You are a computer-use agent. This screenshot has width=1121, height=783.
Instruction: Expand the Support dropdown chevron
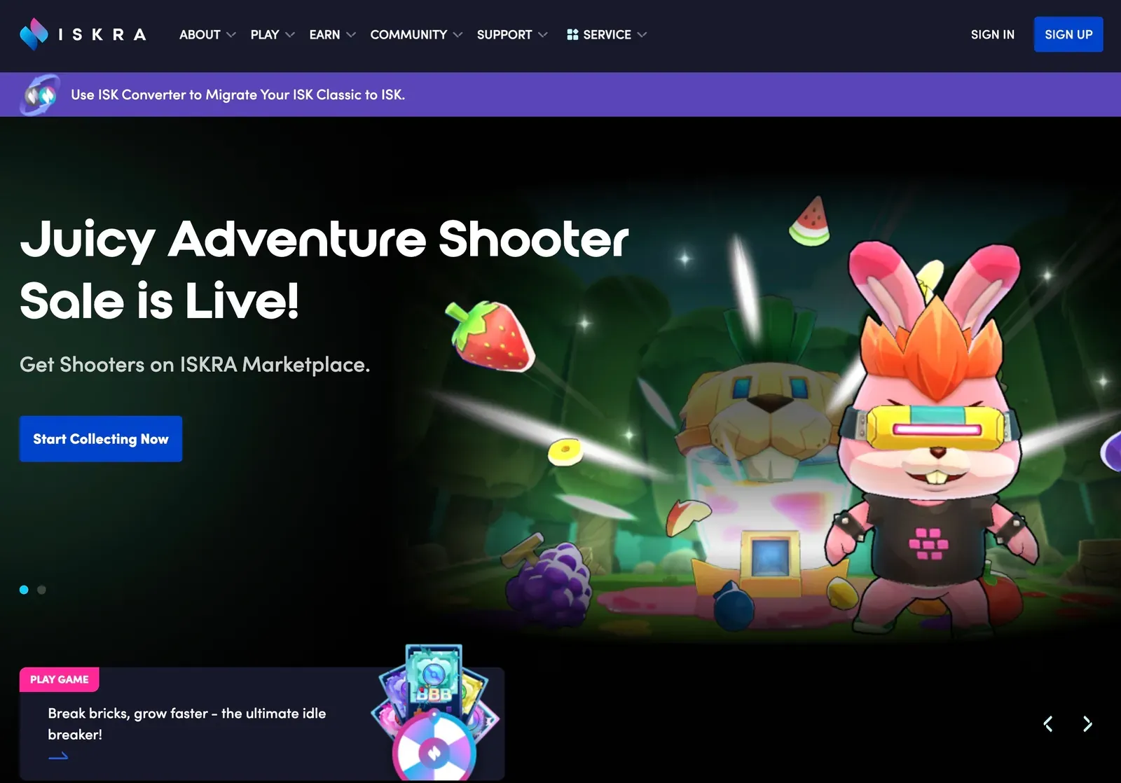[x=543, y=34]
